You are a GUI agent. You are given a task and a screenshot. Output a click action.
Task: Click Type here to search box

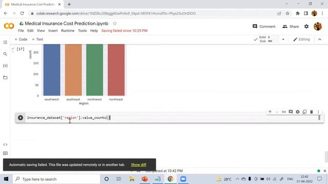pos(56,179)
